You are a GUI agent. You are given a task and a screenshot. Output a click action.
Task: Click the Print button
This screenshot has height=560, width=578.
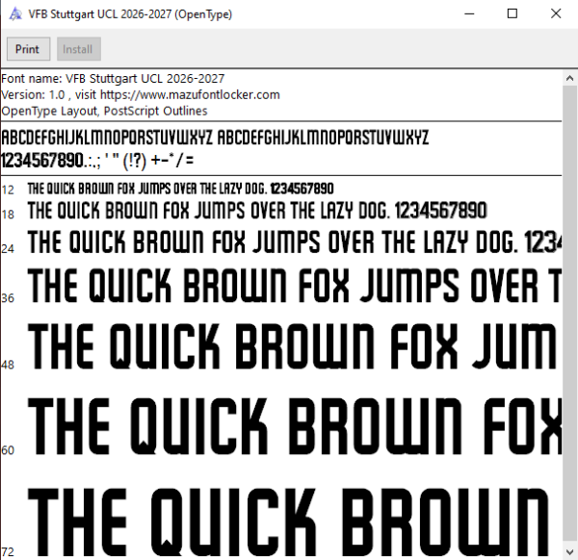click(28, 49)
